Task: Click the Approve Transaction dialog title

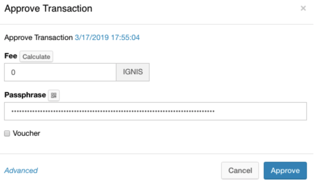Action: click(48, 8)
